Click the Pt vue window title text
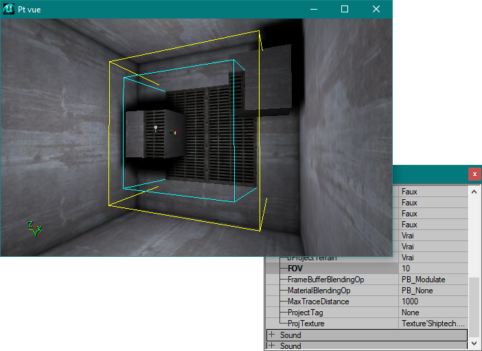 (30, 10)
